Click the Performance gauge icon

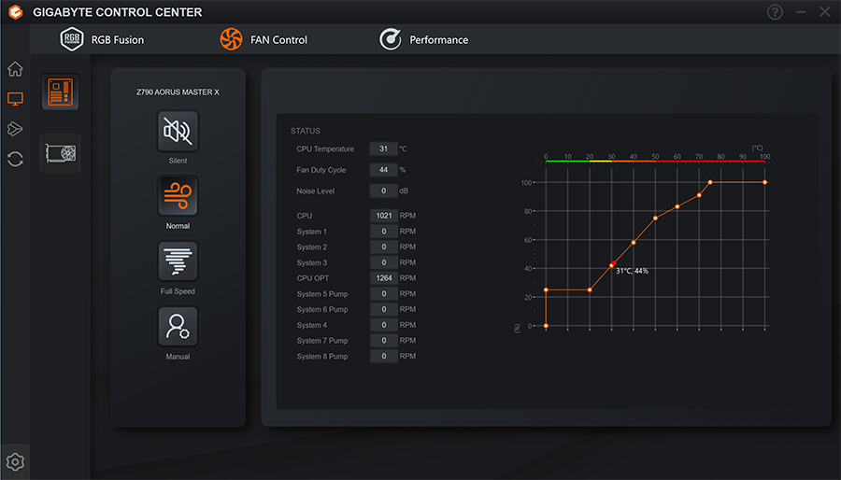[391, 39]
